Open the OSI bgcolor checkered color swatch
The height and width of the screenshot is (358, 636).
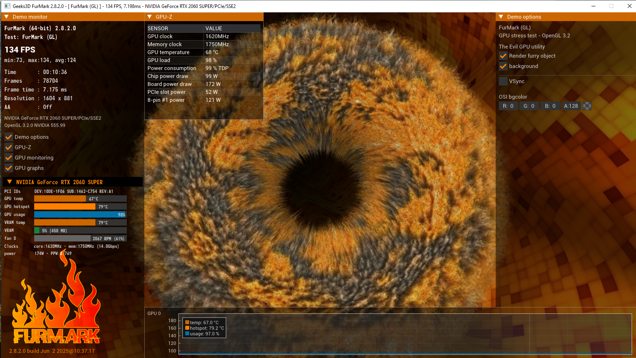click(587, 106)
